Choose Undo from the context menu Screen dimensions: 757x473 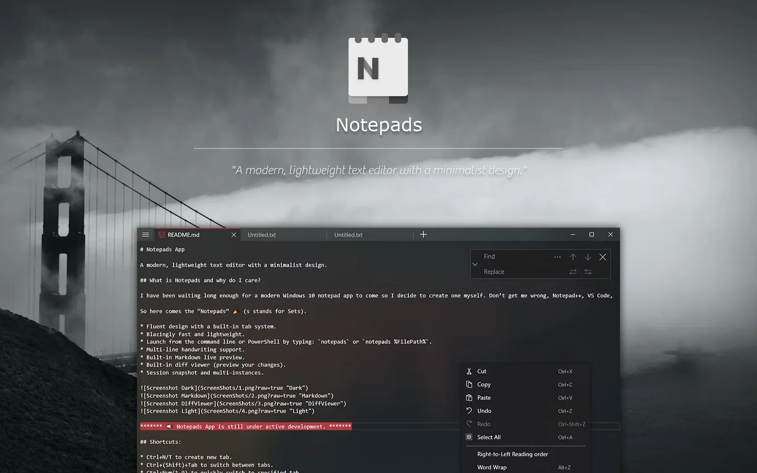(526, 411)
